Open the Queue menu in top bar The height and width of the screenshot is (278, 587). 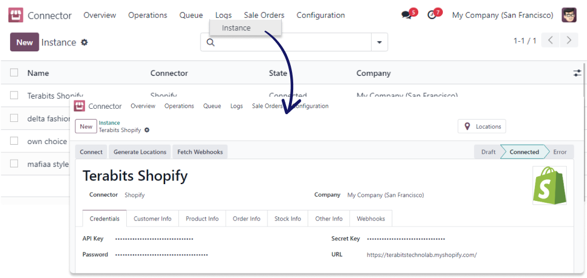pyautogui.click(x=191, y=16)
